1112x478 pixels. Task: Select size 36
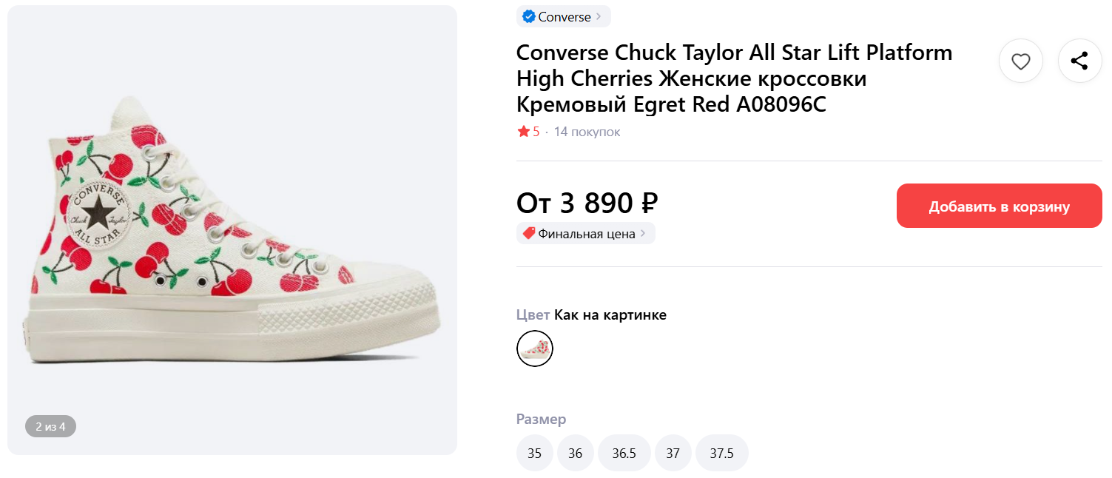[575, 453]
